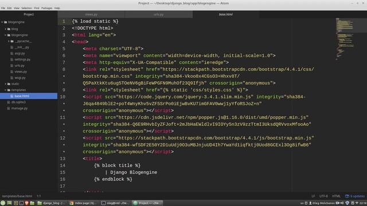The height and width of the screenshot is (206, 367).
Task: Switch to the views.py tab
Action: click(x=91, y=14)
